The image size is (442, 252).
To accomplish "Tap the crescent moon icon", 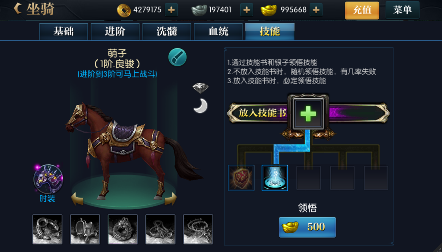I will [201, 106].
